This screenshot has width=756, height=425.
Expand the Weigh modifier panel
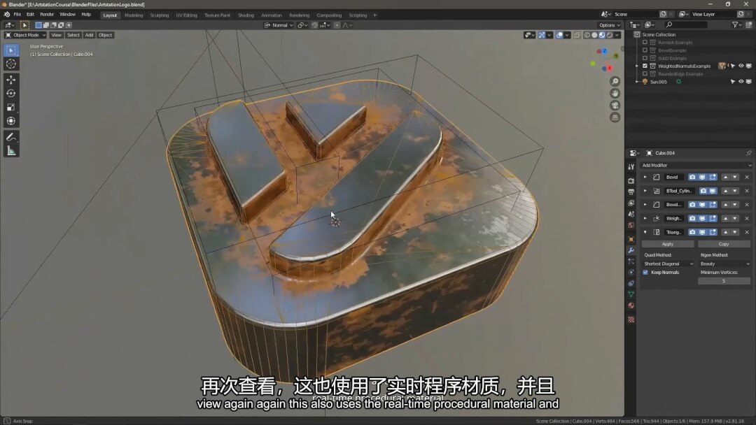click(645, 219)
